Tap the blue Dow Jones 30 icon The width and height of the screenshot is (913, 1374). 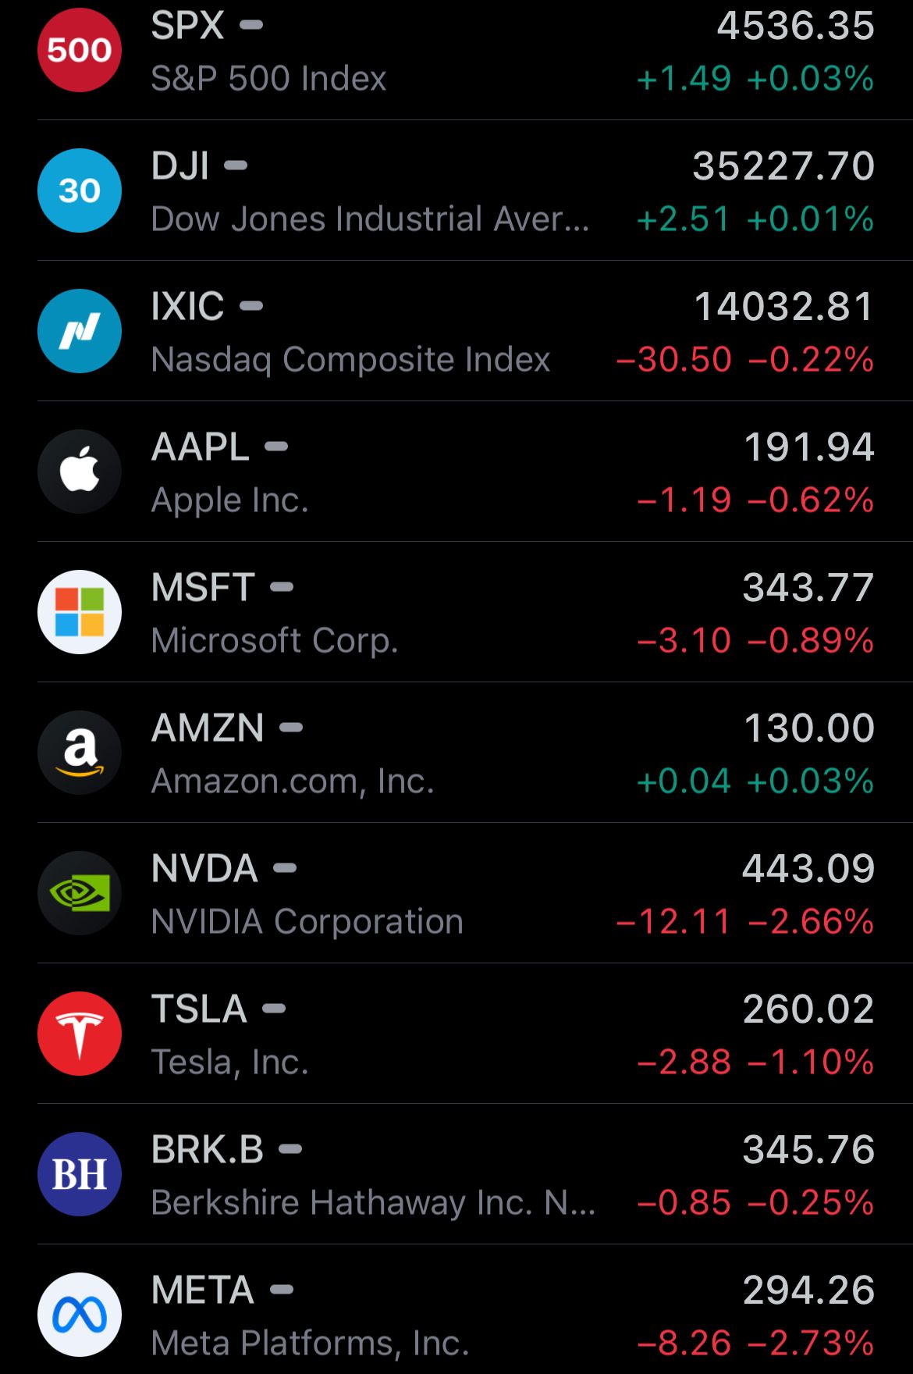80,190
